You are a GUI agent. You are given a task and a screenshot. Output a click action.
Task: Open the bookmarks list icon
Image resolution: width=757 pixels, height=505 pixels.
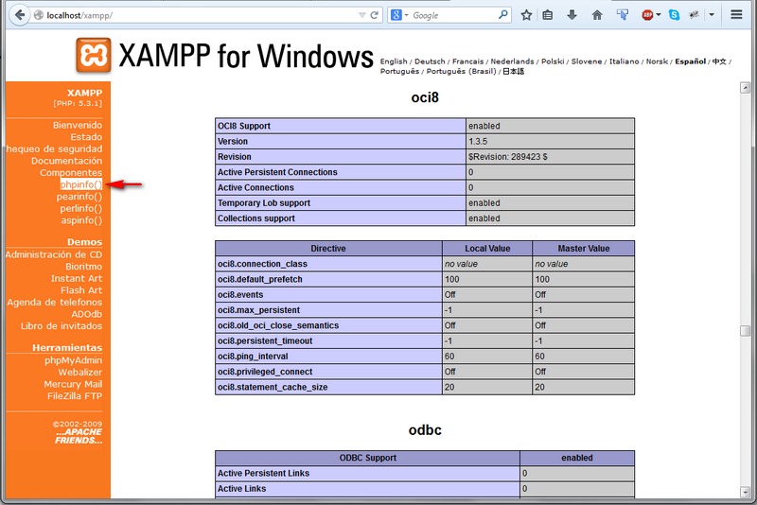(548, 15)
